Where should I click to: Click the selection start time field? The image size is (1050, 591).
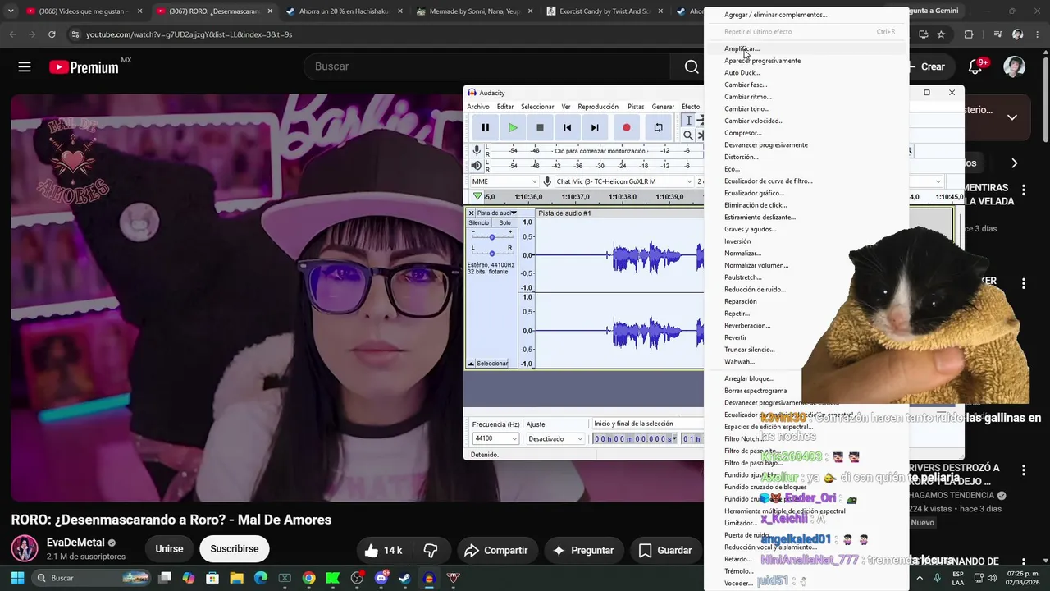coord(633,439)
